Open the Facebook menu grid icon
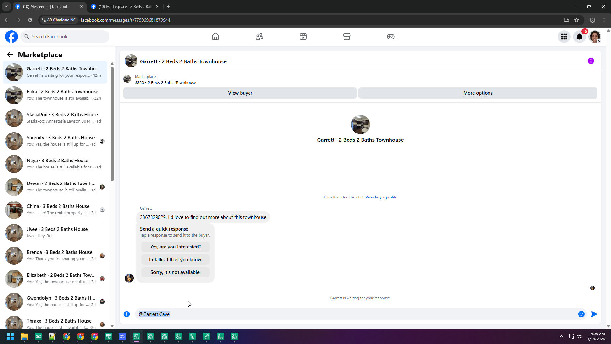The width and height of the screenshot is (611, 344). [564, 37]
